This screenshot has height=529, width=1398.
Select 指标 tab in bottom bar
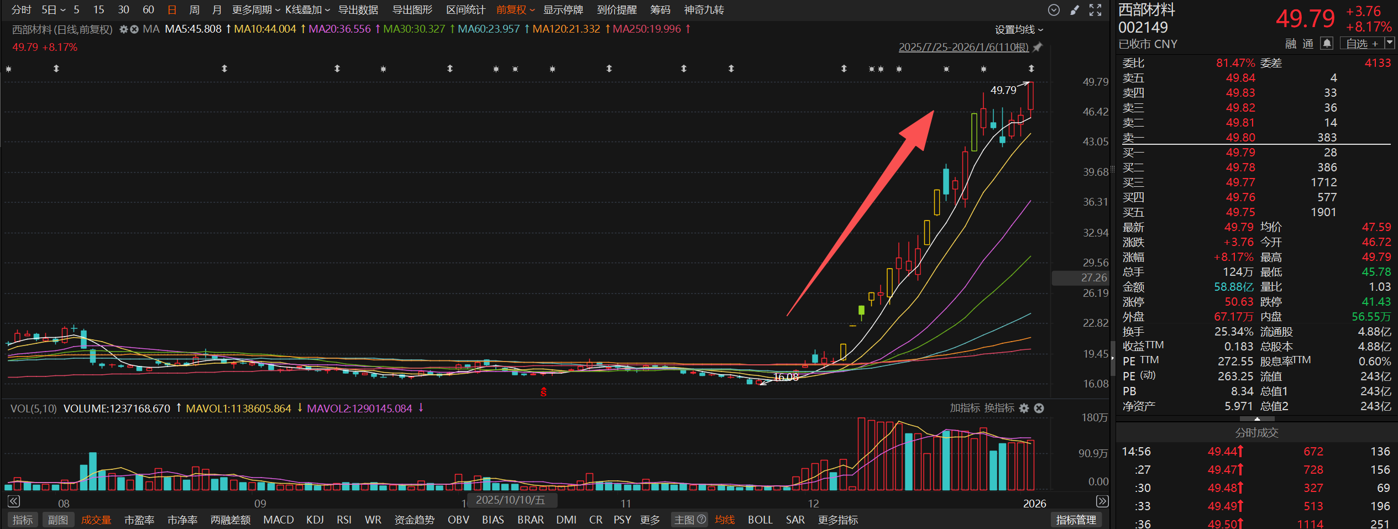tap(23, 520)
